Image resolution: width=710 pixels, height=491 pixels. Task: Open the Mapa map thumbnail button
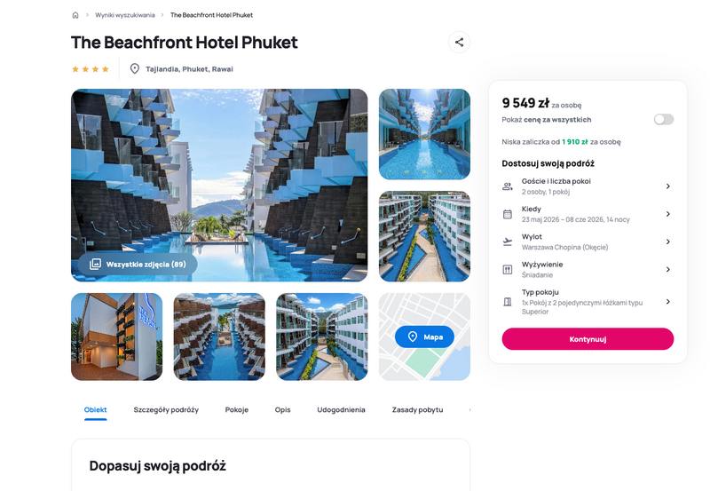pos(424,337)
